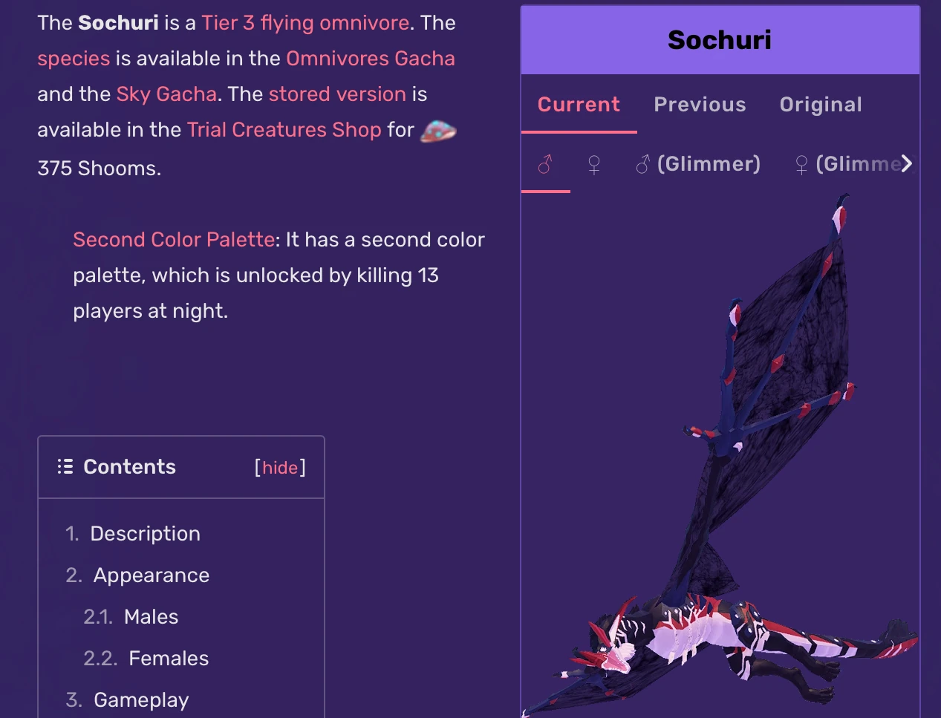Screen dimensions: 941x718
Task: Jump to the Description section
Action: [x=145, y=534]
